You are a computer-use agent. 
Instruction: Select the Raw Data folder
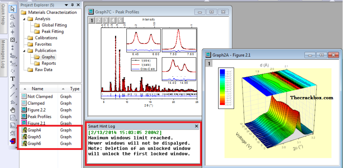(44, 70)
